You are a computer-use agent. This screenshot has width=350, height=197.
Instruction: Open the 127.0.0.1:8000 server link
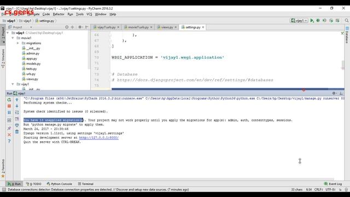[98, 137]
